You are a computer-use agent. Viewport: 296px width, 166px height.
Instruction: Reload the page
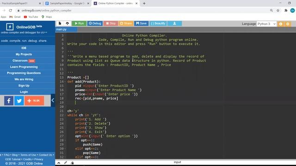tap(11, 11)
